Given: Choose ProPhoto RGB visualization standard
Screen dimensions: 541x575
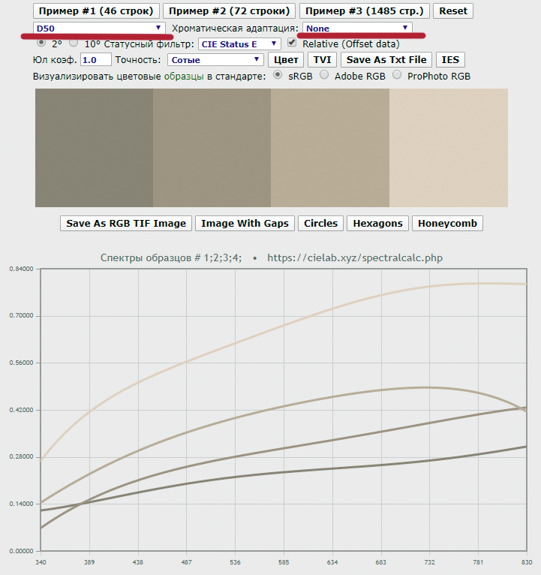Looking at the screenshot, I should [x=397, y=75].
